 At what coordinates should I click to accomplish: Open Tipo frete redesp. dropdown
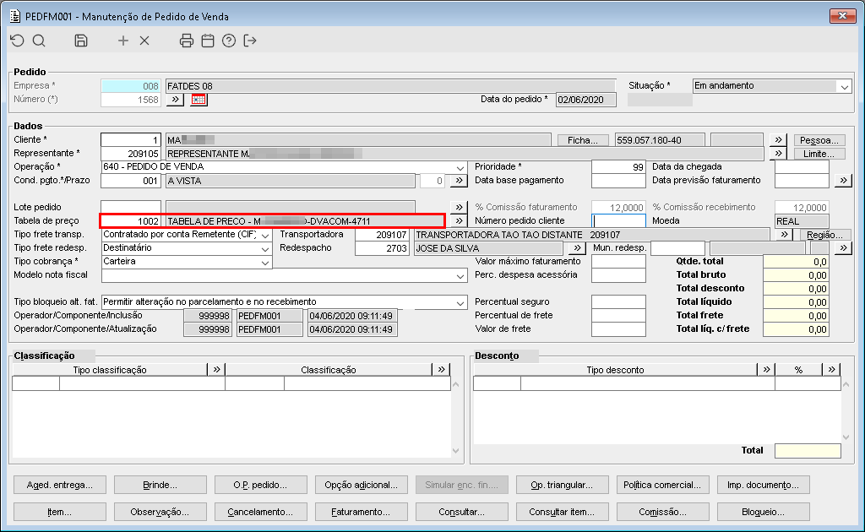click(x=264, y=248)
